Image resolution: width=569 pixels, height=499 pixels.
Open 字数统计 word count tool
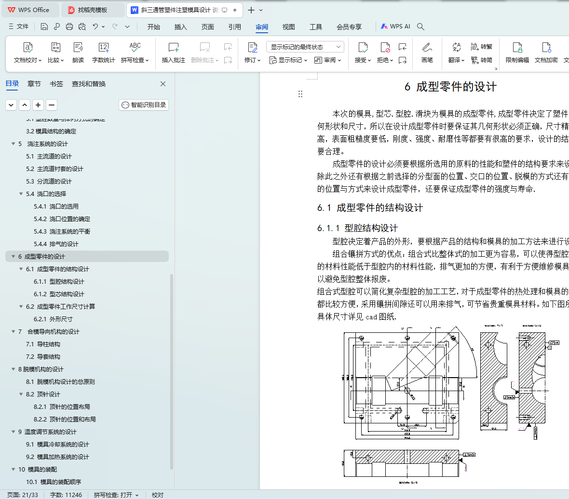(103, 53)
